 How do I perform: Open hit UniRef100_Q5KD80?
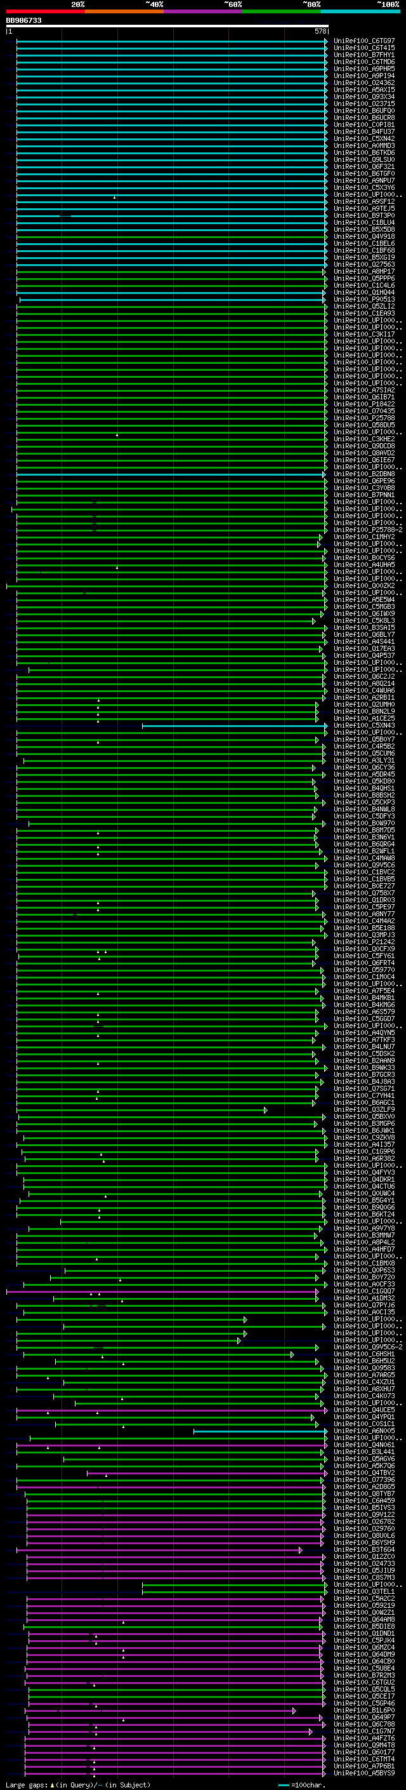click(363, 781)
